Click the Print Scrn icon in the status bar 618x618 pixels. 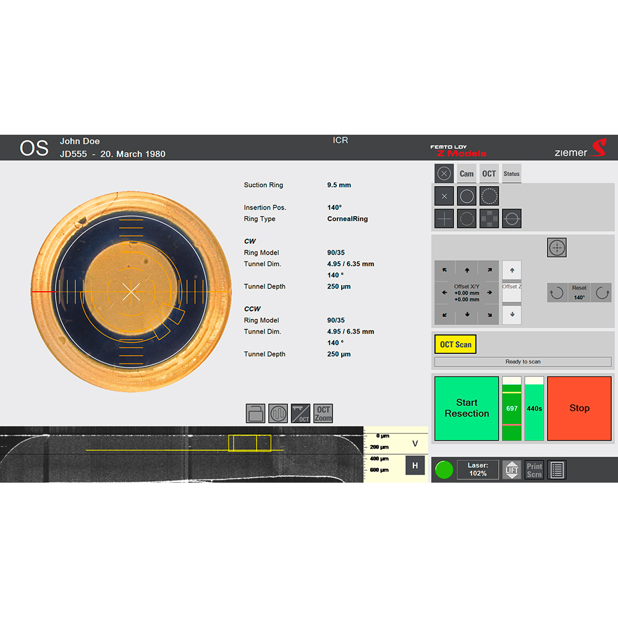coord(534,470)
